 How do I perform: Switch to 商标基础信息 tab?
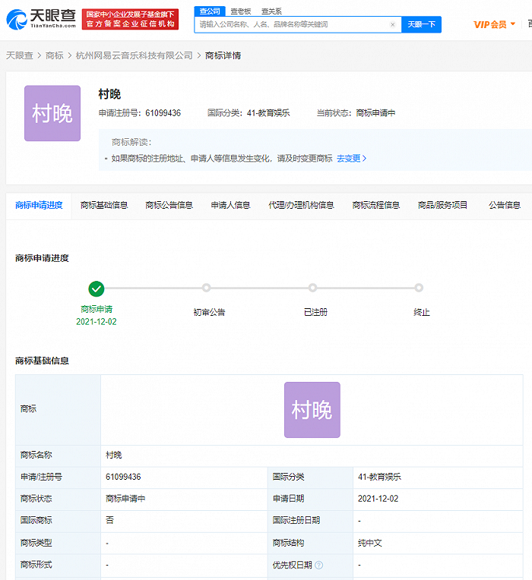point(104,205)
